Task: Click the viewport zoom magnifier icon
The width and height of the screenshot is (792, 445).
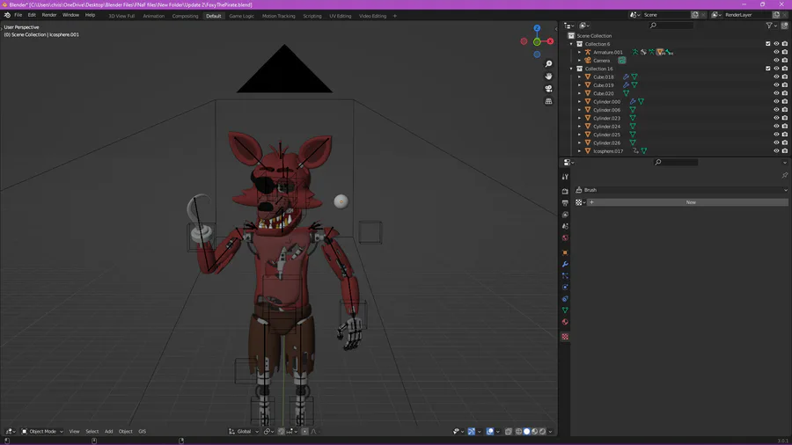Action: coord(548,64)
